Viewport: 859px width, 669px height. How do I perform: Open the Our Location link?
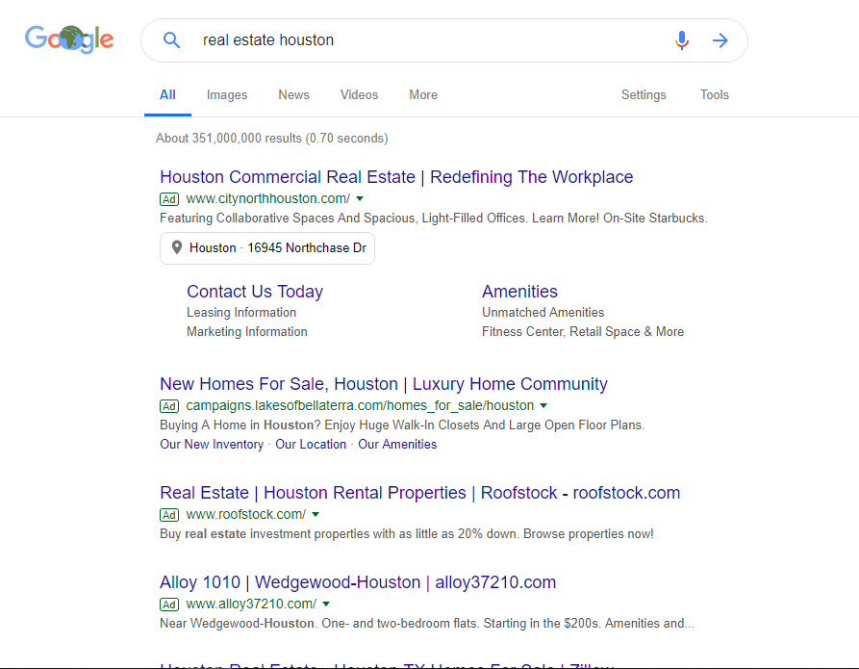pos(311,444)
